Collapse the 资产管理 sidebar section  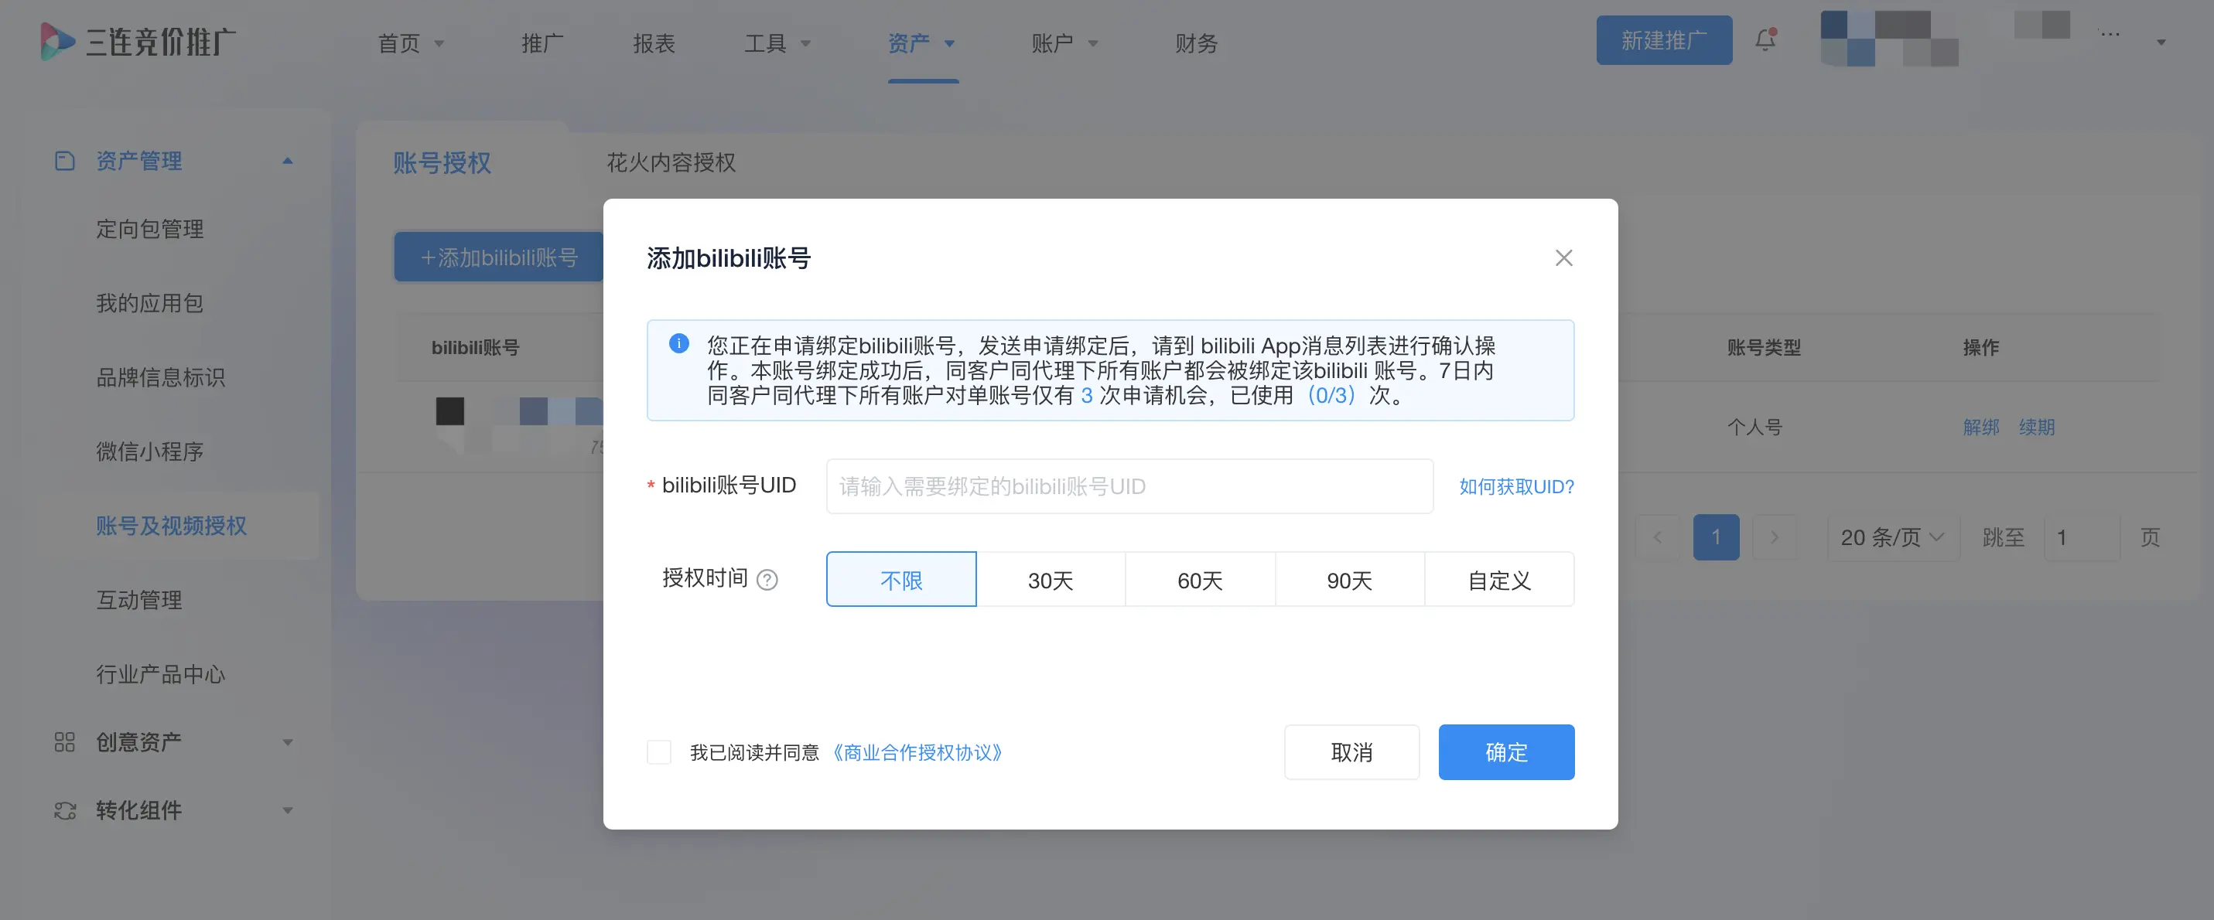pos(288,161)
